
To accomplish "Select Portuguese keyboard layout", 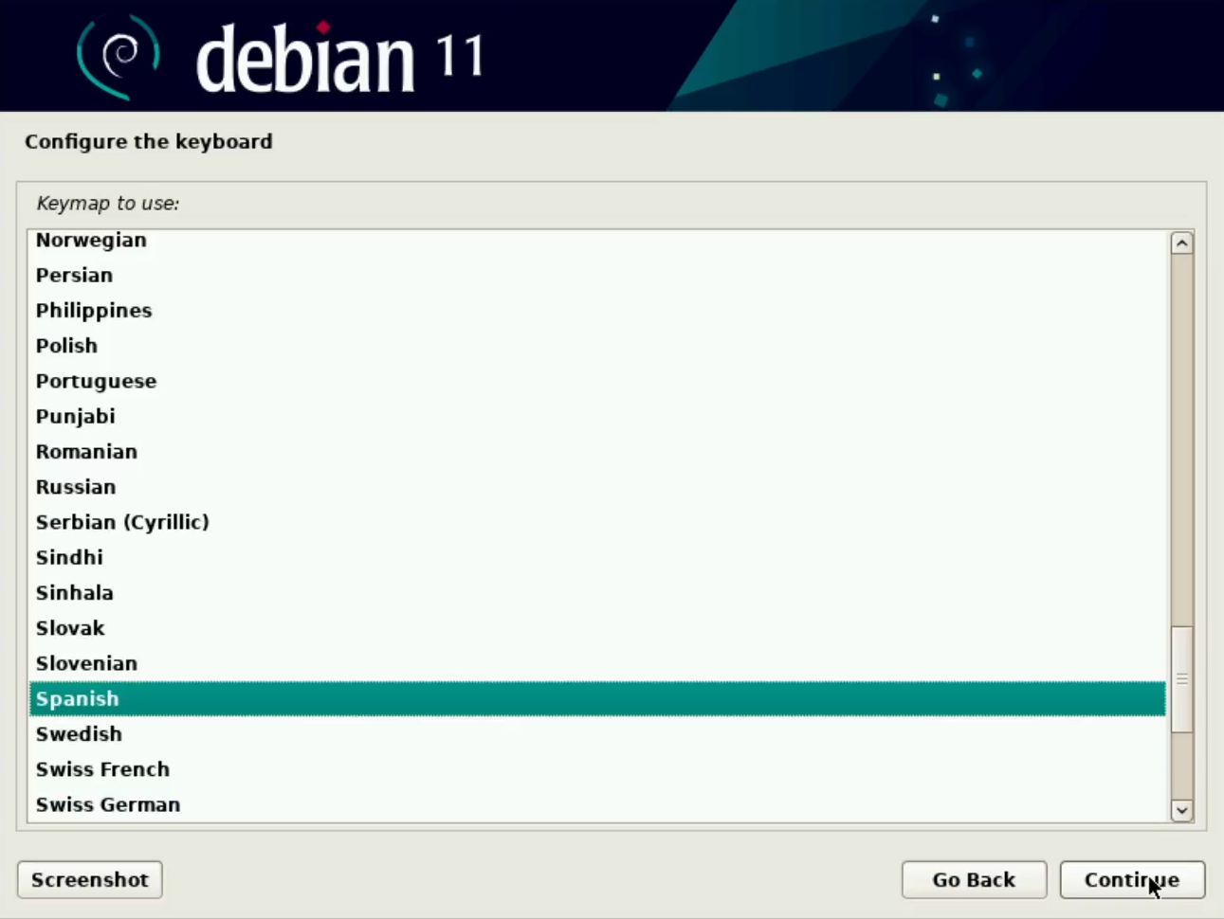I will [x=96, y=381].
